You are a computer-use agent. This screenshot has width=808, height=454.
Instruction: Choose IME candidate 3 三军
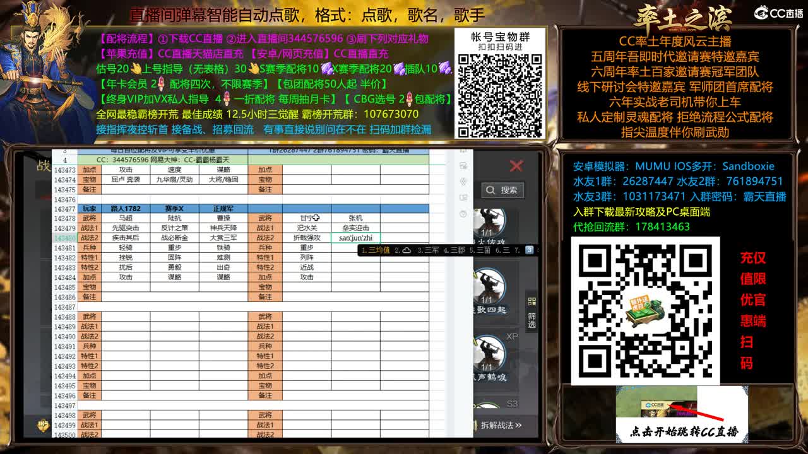point(427,250)
